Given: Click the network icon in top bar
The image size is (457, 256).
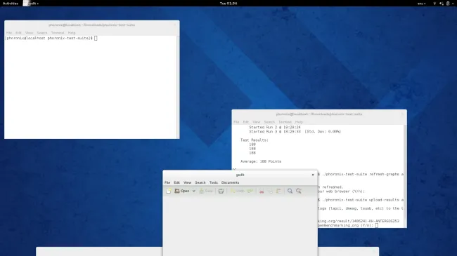Looking at the screenshot, I should (435, 4).
